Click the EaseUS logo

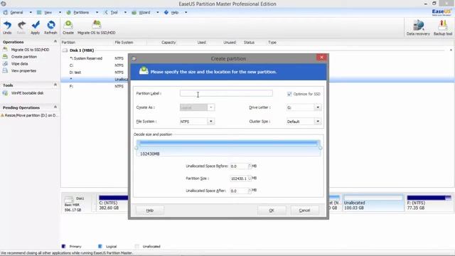(441, 12)
